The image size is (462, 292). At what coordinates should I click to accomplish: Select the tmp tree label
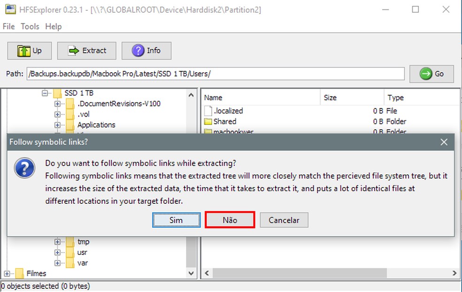[x=84, y=242]
